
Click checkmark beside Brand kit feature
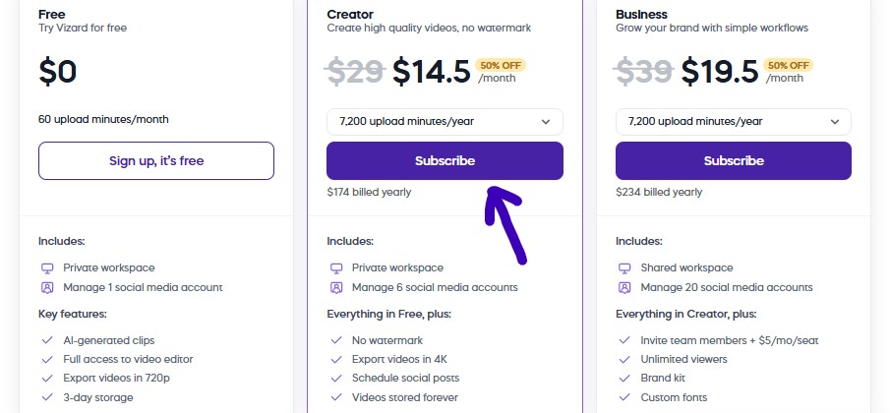point(624,379)
